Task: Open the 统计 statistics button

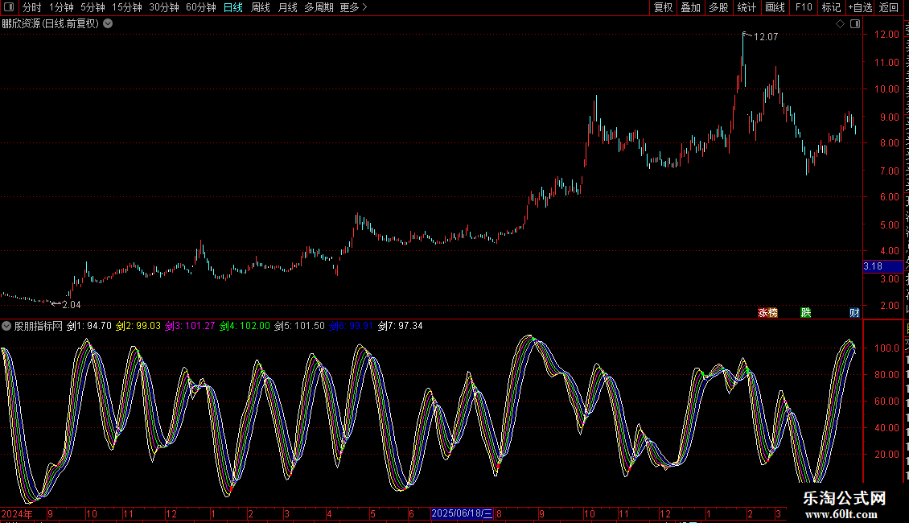Action: click(746, 7)
